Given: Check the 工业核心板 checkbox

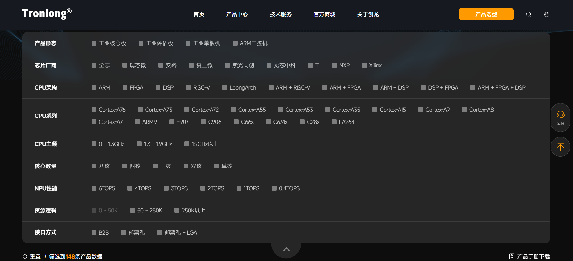Looking at the screenshot, I should pyautogui.click(x=94, y=43).
